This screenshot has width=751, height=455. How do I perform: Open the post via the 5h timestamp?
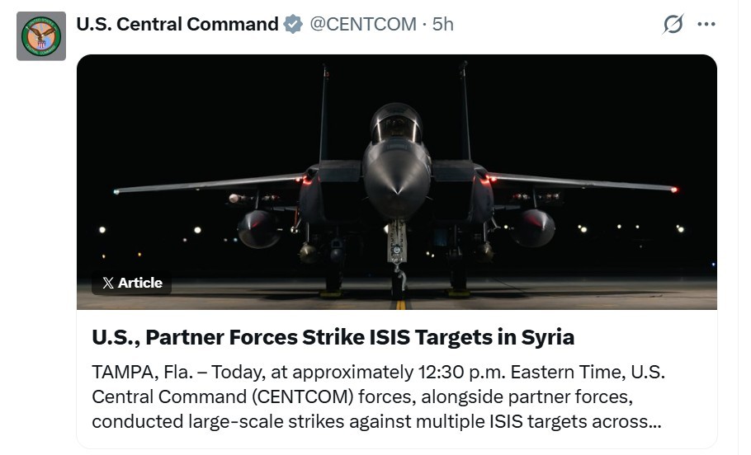tap(443, 25)
